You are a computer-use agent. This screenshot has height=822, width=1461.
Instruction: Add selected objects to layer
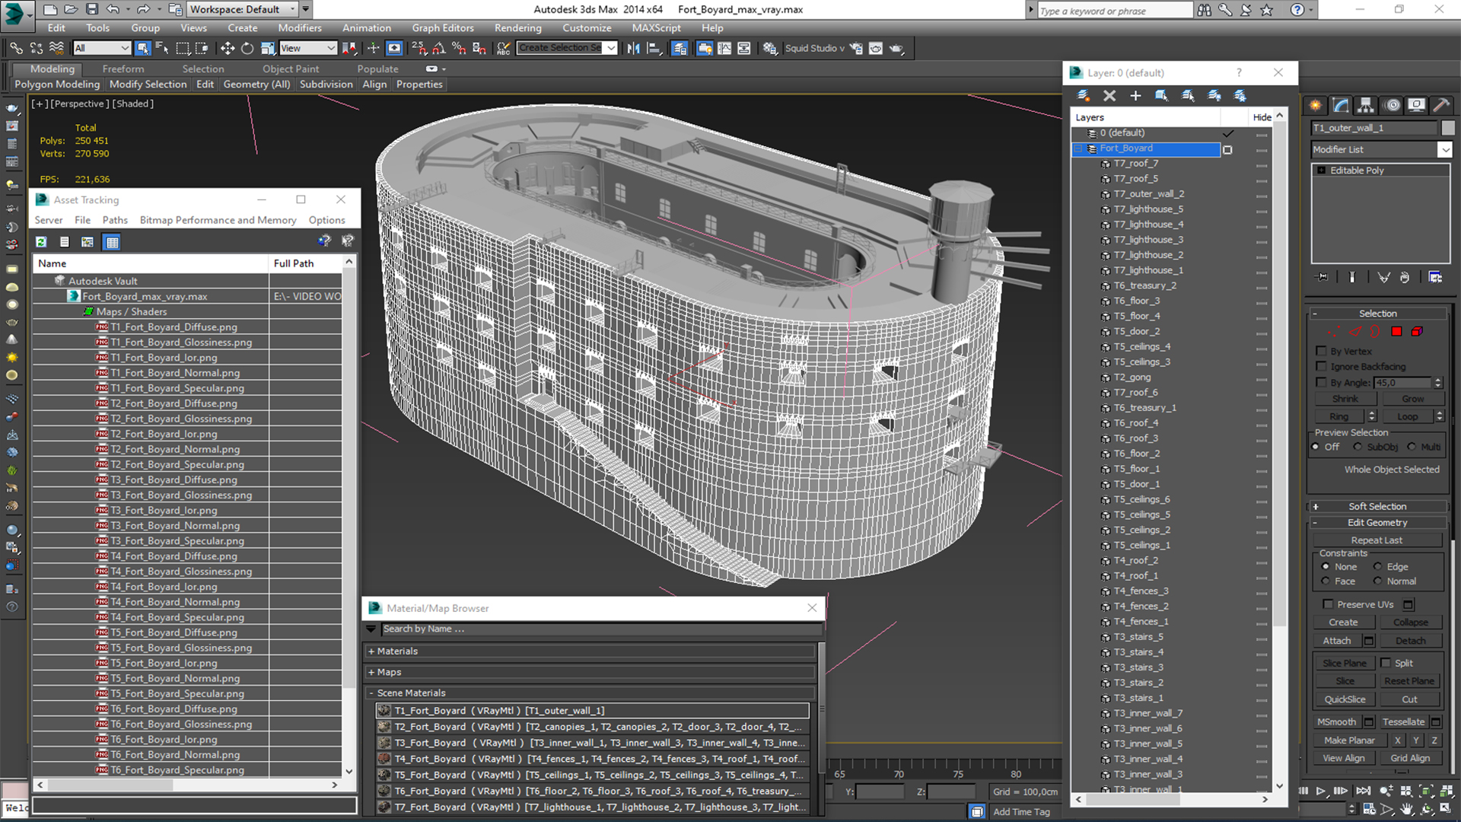pyautogui.click(x=1135, y=95)
